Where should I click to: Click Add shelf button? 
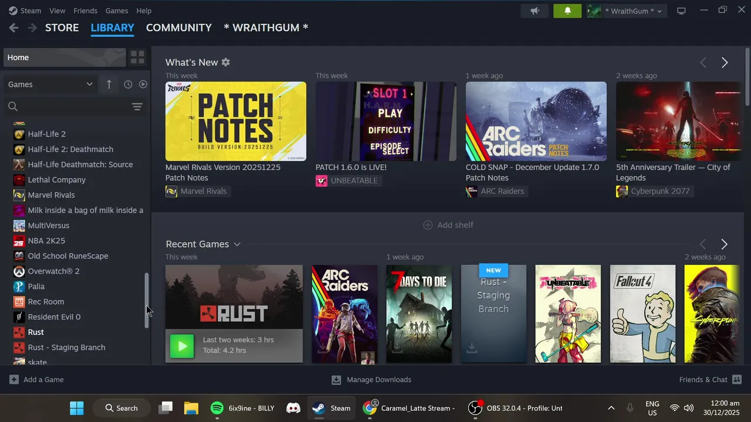pyautogui.click(x=448, y=225)
